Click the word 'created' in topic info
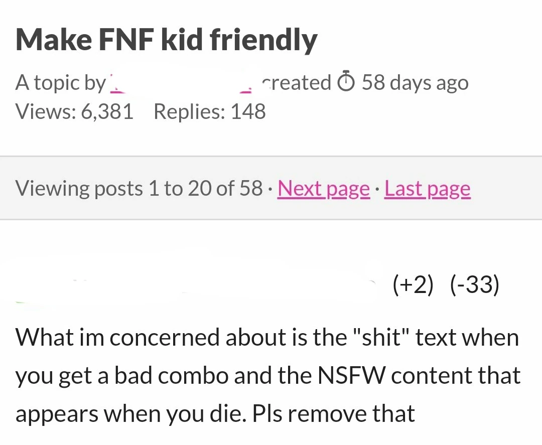The image size is (542, 445). click(x=297, y=83)
